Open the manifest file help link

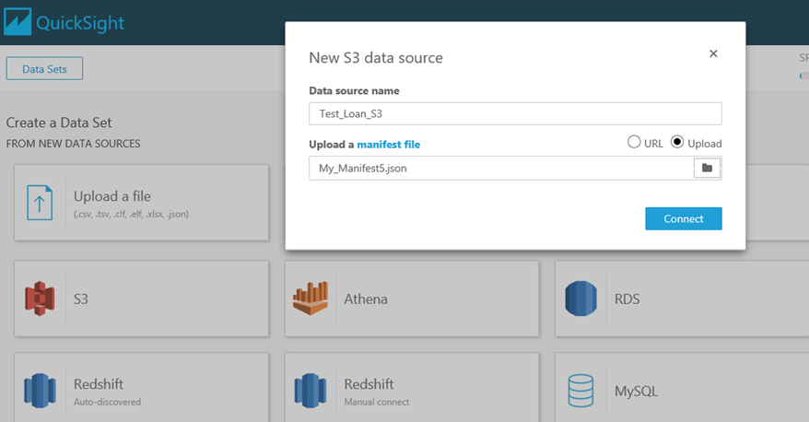389,145
